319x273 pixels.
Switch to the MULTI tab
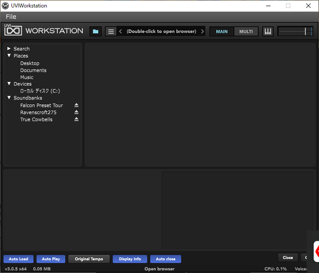pos(246,31)
